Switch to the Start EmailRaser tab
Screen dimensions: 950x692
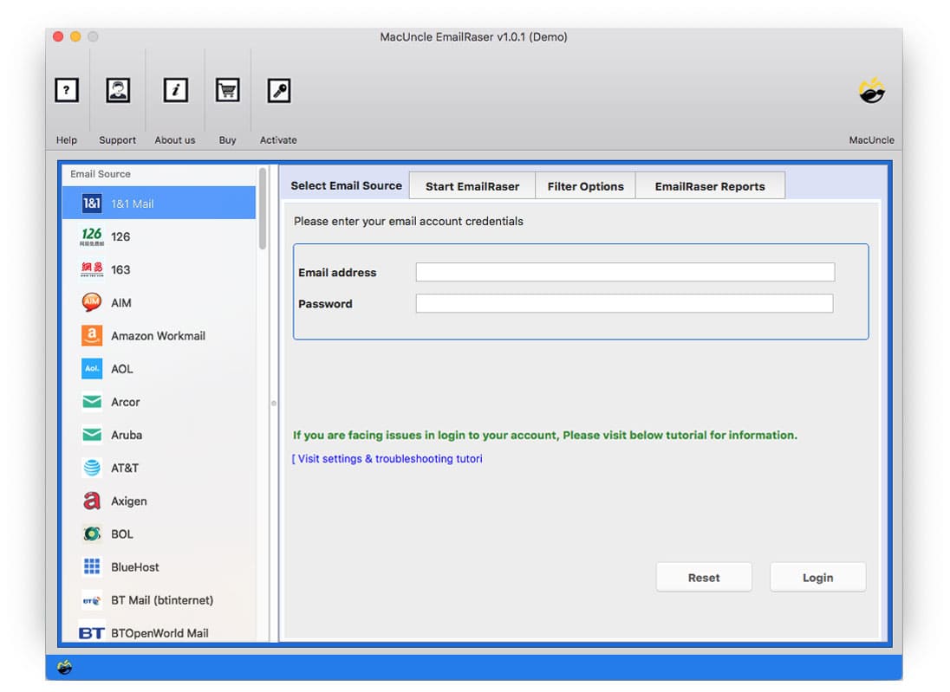coord(472,184)
